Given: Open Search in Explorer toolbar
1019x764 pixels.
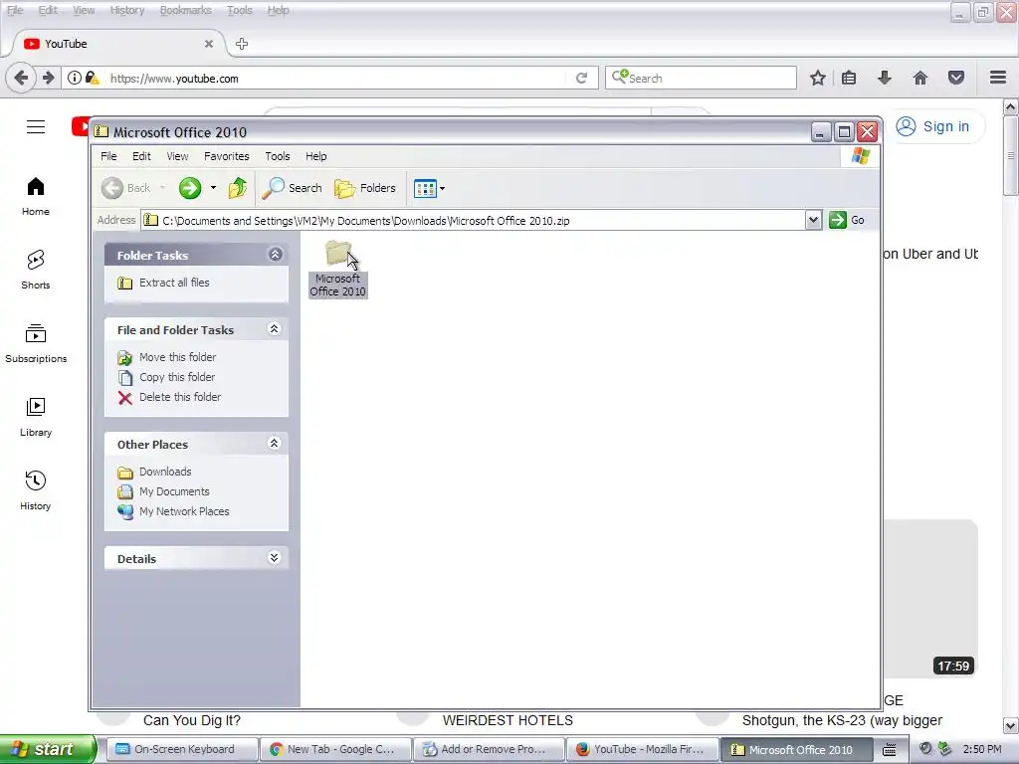Looking at the screenshot, I should tap(292, 188).
